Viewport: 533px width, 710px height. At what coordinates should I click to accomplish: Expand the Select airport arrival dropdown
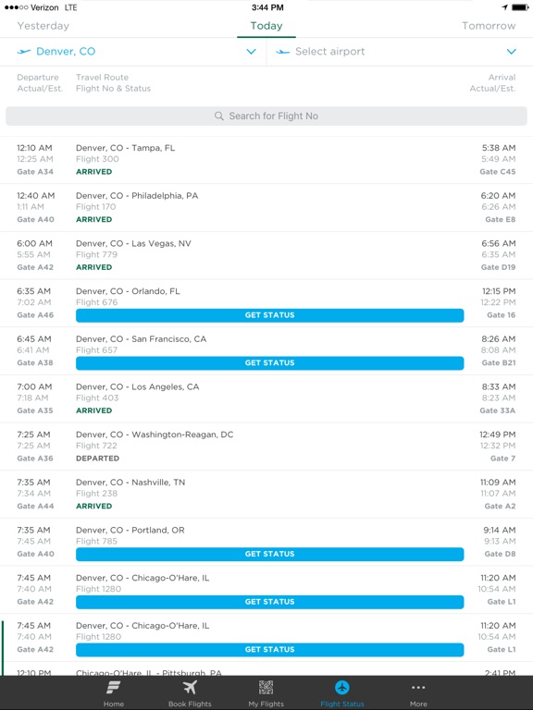coord(511,52)
